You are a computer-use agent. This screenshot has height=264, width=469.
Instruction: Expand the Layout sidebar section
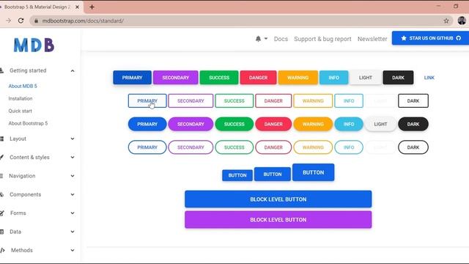coord(73,139)
